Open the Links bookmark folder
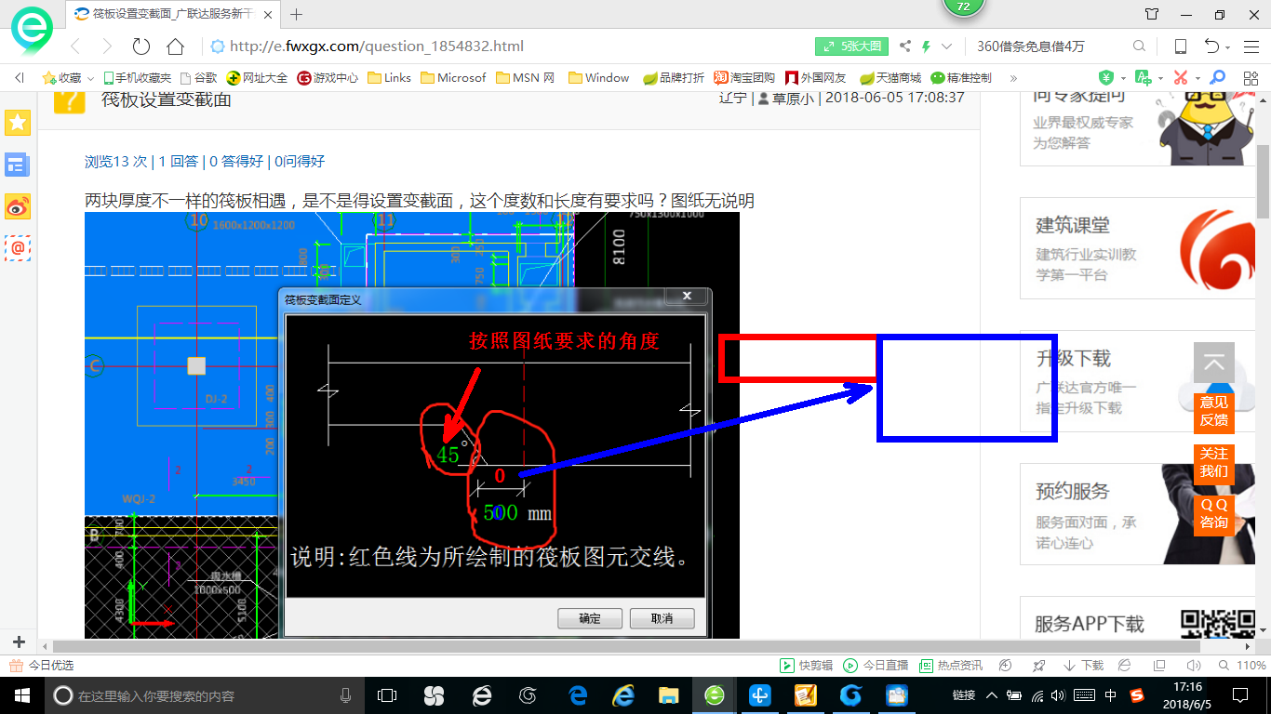 tap(390, 78)
